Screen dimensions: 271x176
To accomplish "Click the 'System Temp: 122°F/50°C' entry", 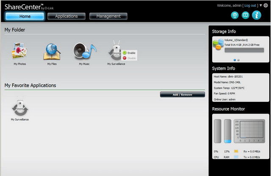I will point(229,88).
